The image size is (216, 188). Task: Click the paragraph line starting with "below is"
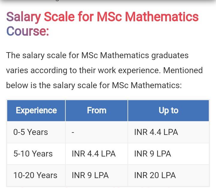click(x=94, y=85)
